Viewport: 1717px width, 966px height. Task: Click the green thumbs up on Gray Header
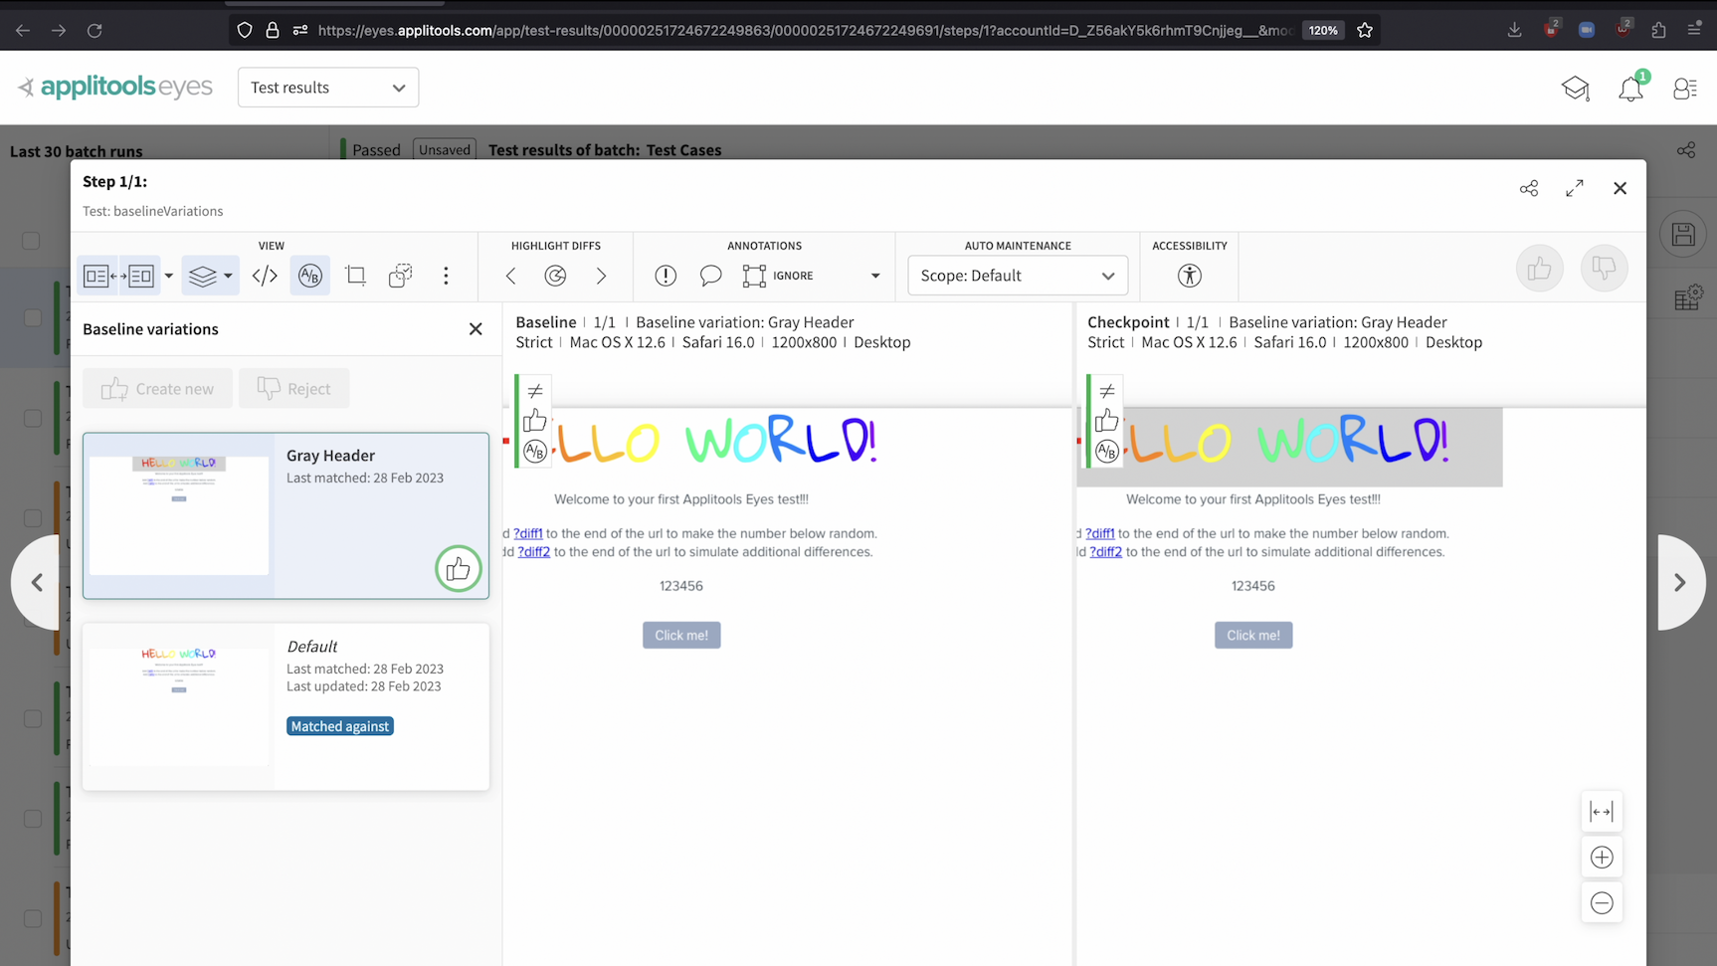coord(459,569)
